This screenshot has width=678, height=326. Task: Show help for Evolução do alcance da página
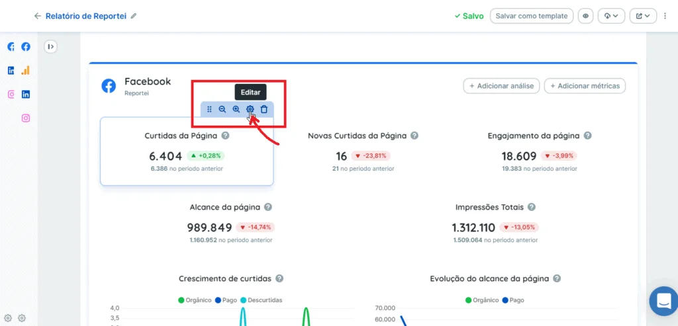(557, 278)
